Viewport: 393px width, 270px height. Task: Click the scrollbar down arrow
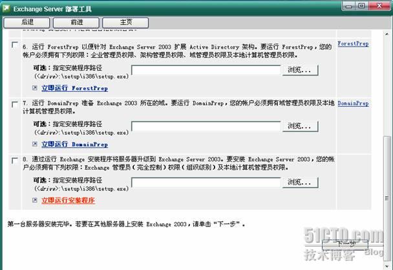387,266
